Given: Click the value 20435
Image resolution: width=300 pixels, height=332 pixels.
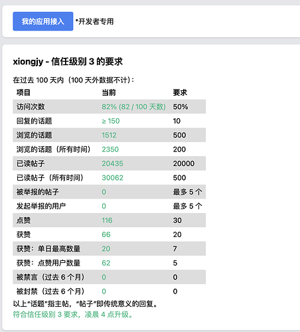Looking at the screenshot, I should (112, 163).
